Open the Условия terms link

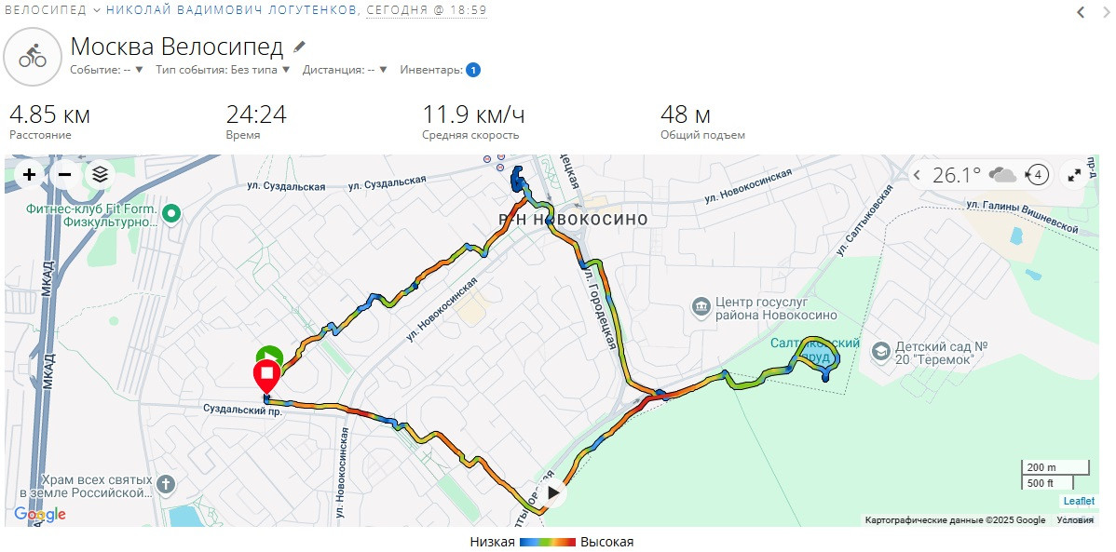tap(1075, 520)
